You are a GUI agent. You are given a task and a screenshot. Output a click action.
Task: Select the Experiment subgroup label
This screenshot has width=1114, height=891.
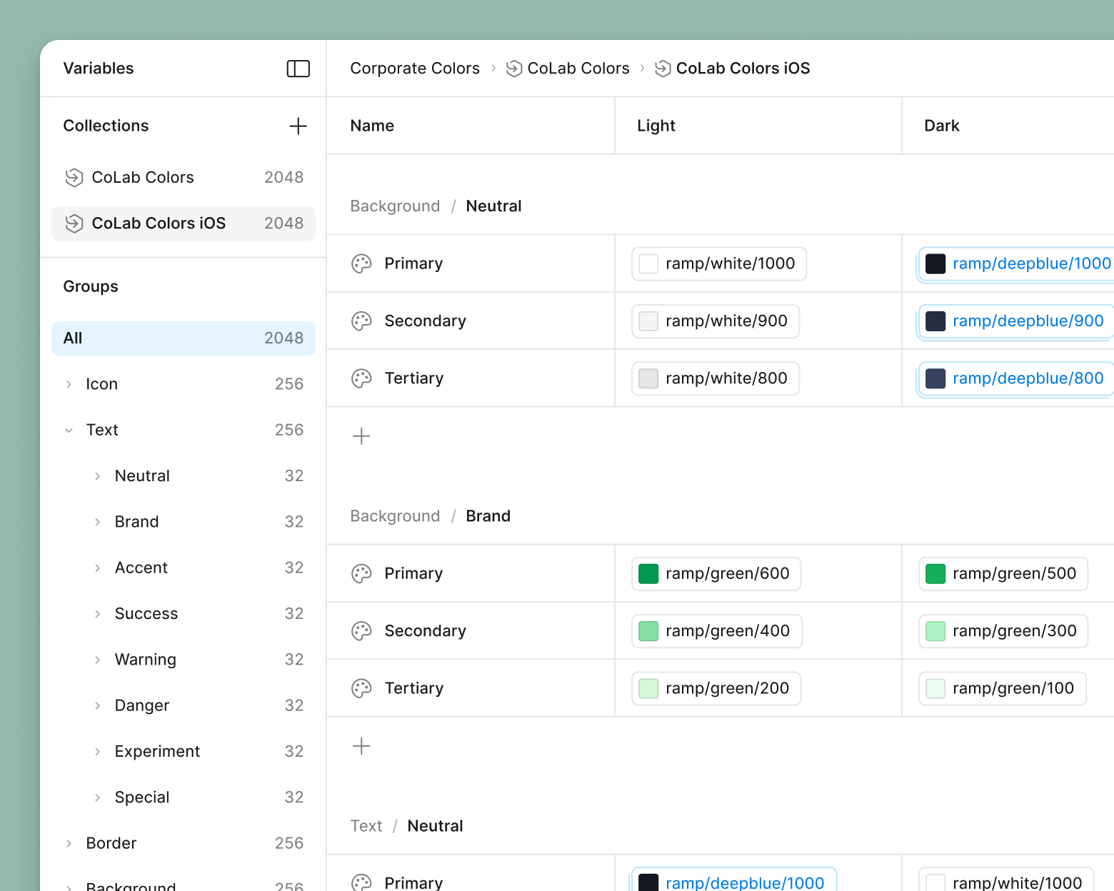157,751
